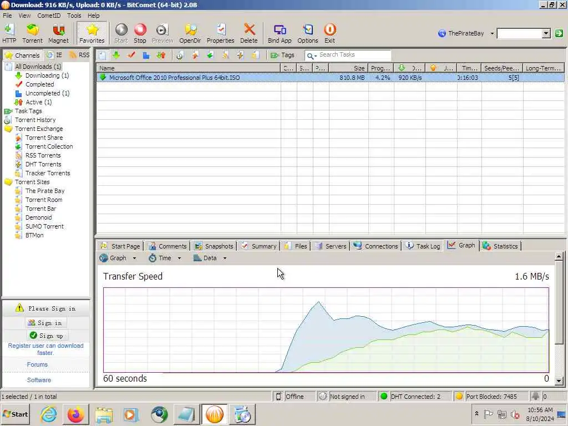Open the download directory with OpenDir

[190, 33]
